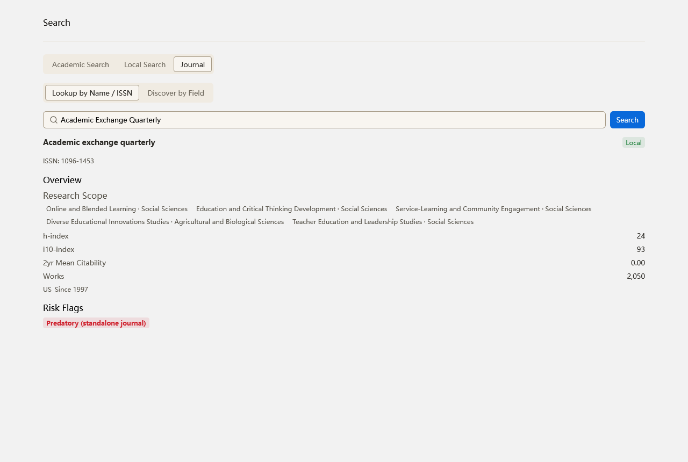Viewport: 688px width, 462px height.
Task: Click Service-Learning and Community Engagement tag
Action: click(493, 208)
